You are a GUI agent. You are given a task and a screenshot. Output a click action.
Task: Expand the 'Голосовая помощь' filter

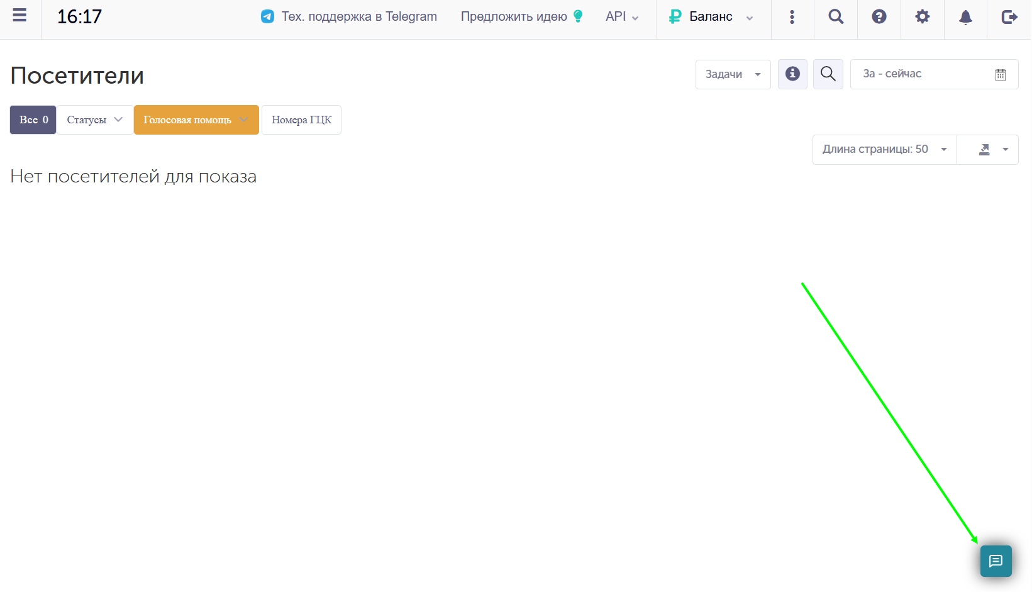coord(196,120)
